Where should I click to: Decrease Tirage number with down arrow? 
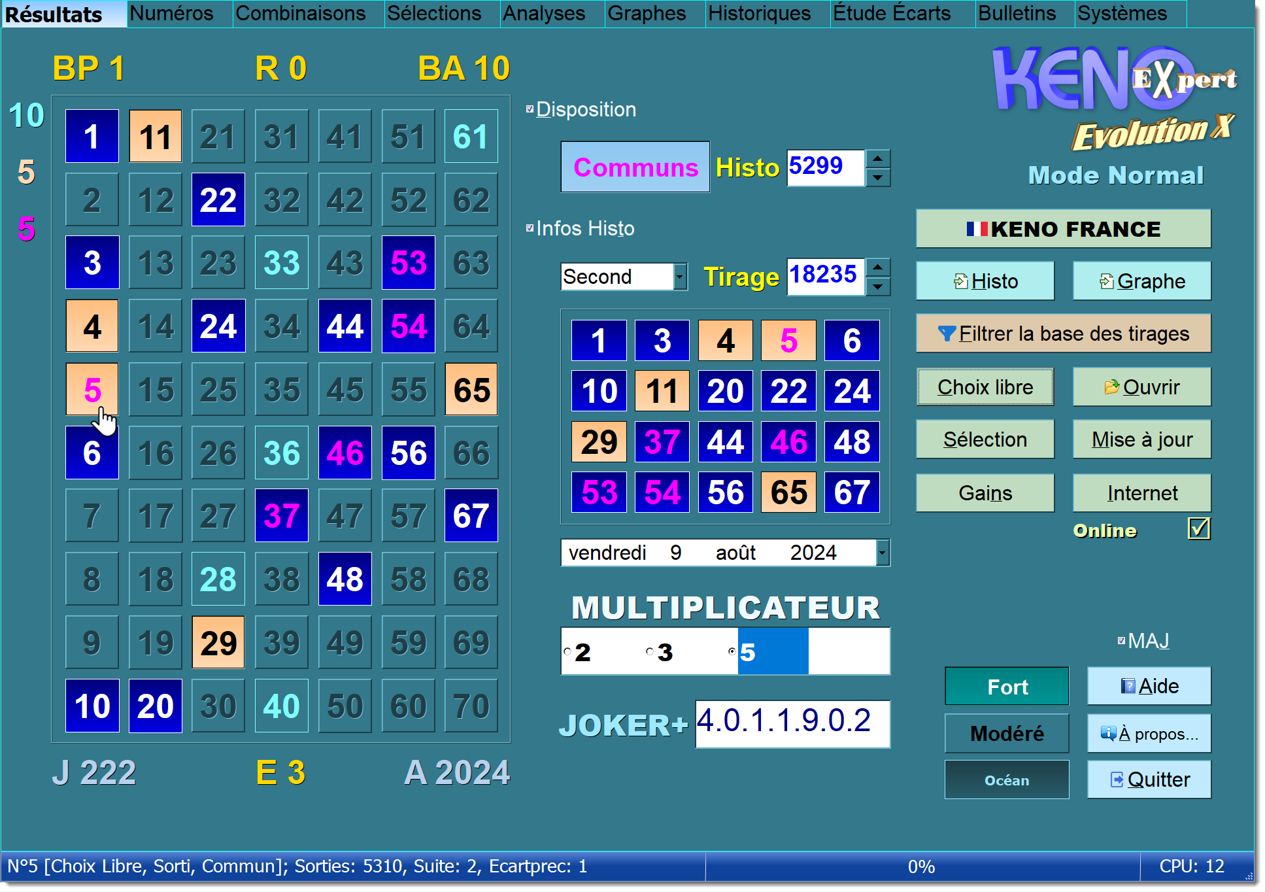point(877,286)
